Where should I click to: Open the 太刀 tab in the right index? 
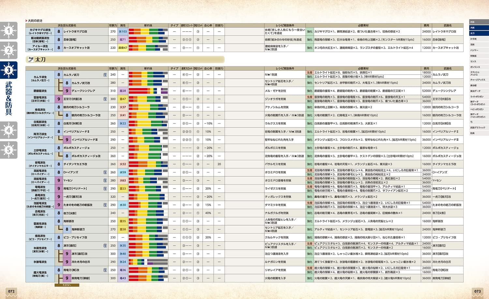(x=479, y=33)
